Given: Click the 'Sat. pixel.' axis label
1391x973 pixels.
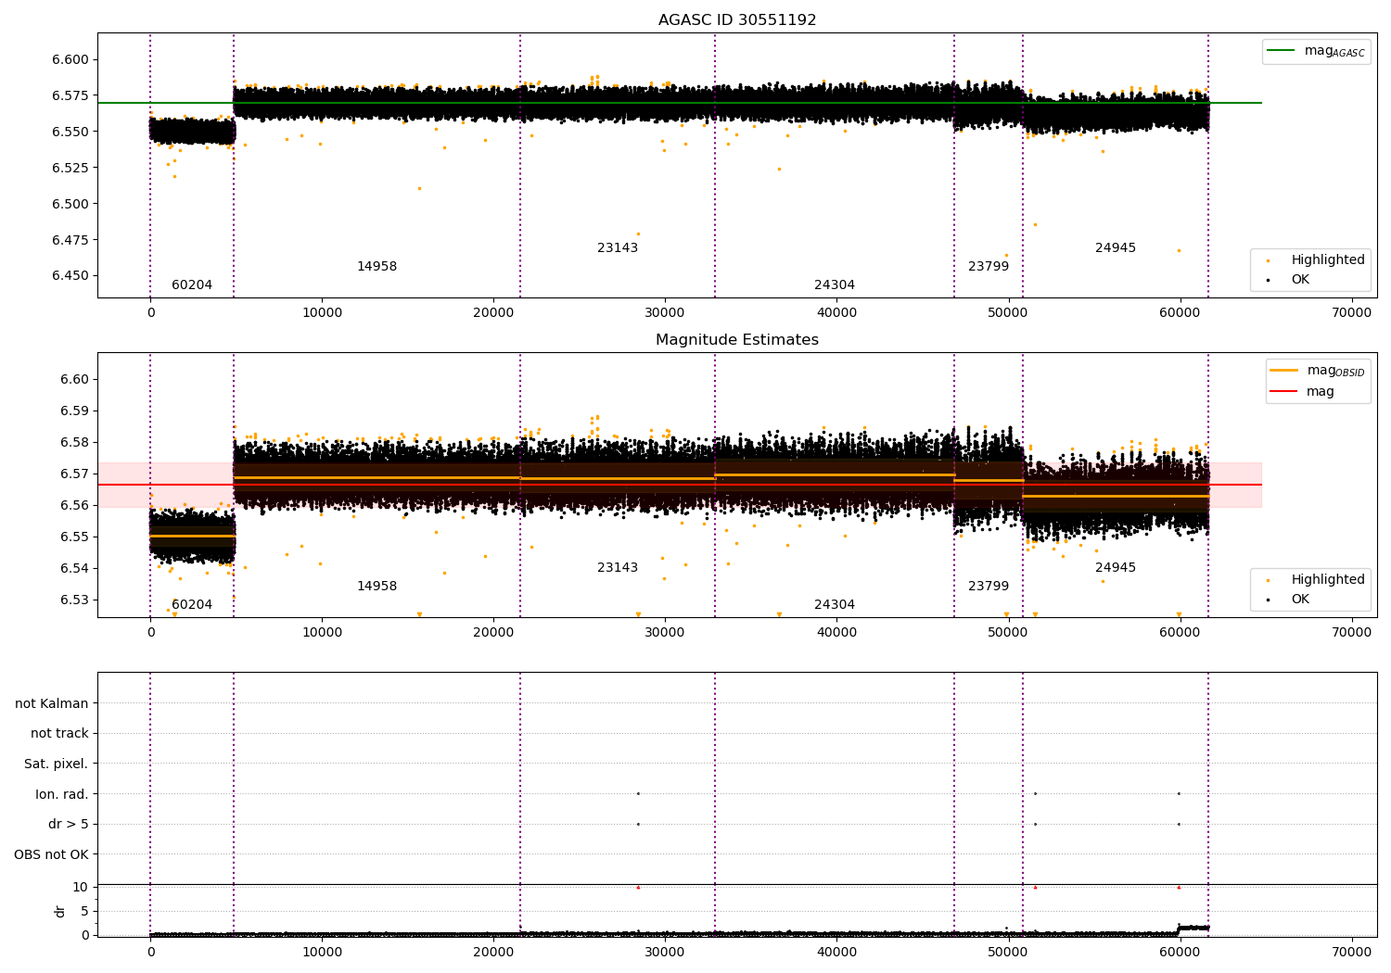Looking at the screenshot, I should point(56,764).
